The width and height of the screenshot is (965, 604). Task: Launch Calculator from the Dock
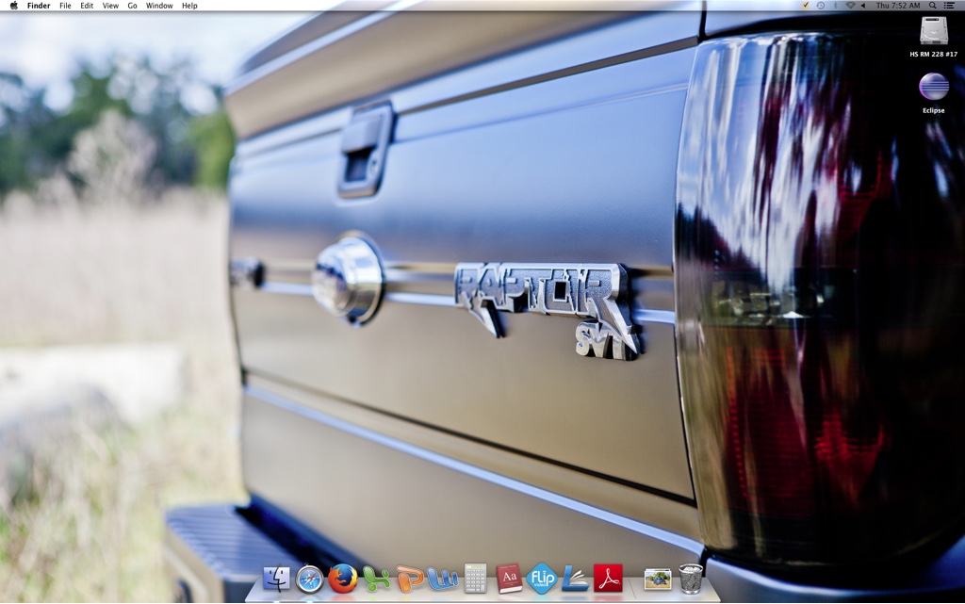click(475, 579)
